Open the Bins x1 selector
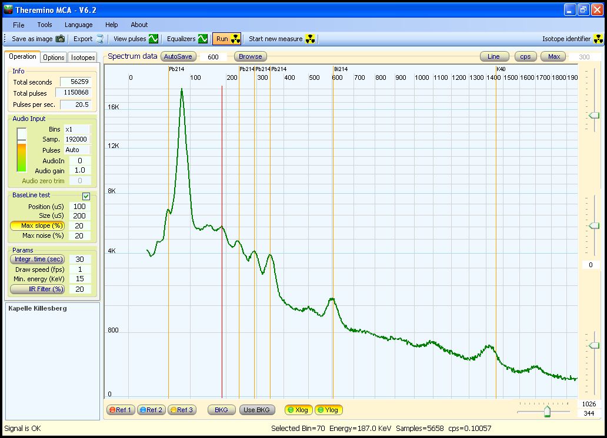 [x=77, y=129]
